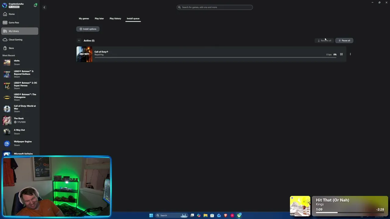Open skate. from Most Recent
Screen dimensions: 390x219
pos(19,62)
